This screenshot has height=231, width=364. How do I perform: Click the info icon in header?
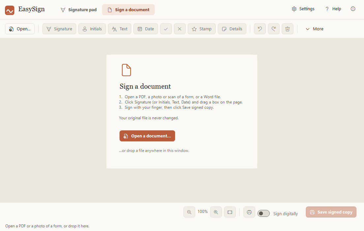(353, 9)
